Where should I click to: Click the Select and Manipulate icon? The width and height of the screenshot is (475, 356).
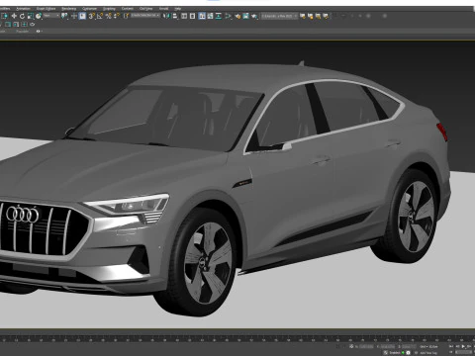74,16
